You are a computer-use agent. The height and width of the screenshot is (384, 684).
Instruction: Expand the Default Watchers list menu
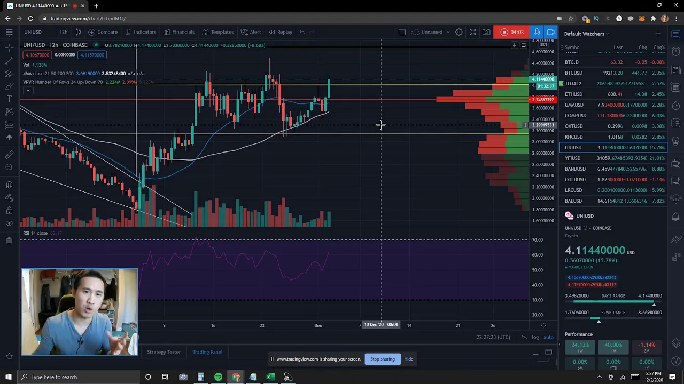click(x=587, y=34)
